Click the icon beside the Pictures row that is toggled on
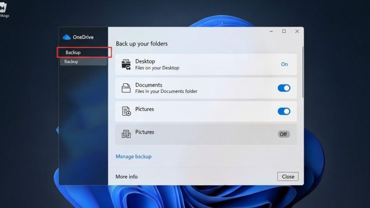The image size is (370, 208). [x=126, y=111]
